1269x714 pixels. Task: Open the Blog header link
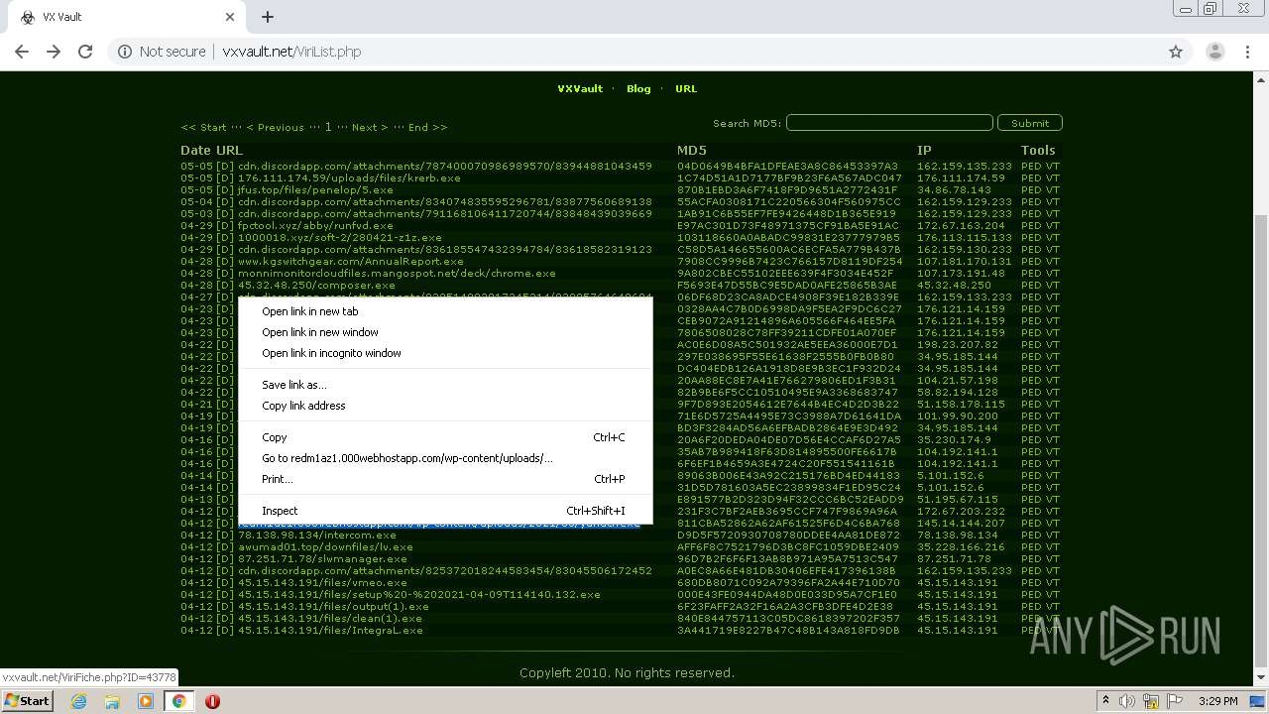(638, 88)
